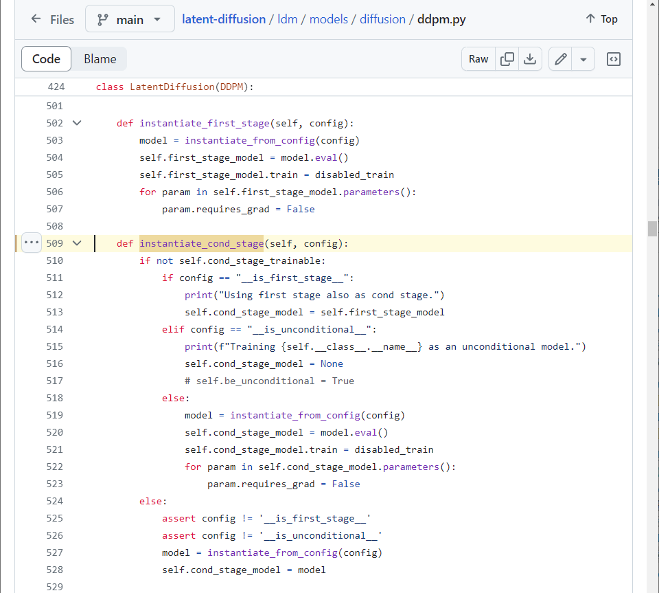Download the raw file
This screenshot has width=659, height=593.
(x=530, y=59)
